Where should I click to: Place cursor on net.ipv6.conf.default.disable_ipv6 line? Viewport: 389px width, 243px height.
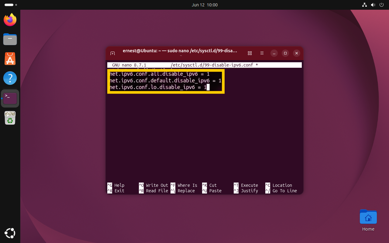tap(165, 81)
